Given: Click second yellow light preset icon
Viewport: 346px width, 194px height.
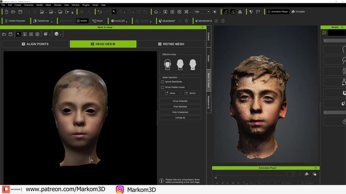Looking at the screenshot, I should pos(233,12).
